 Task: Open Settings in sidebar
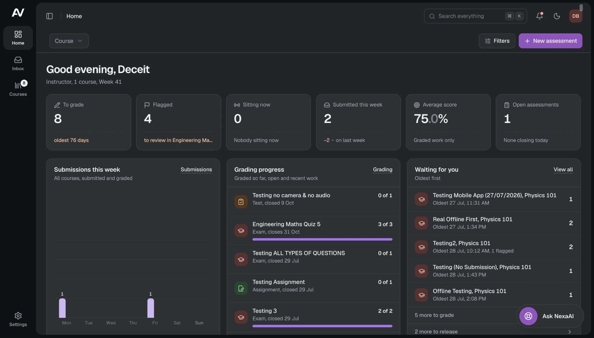pyautogui.click(x=18, y=319)
